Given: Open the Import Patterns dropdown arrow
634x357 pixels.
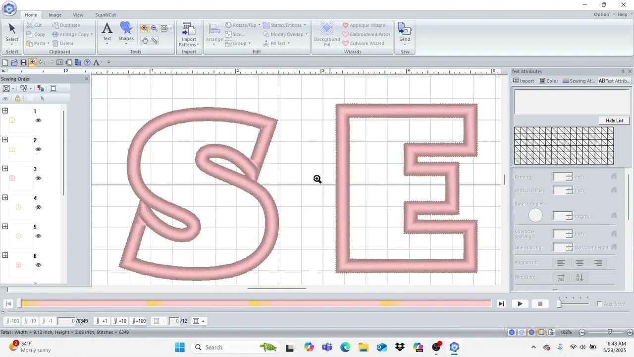Looking at the screenshot, I should click(x=198, y=45).
